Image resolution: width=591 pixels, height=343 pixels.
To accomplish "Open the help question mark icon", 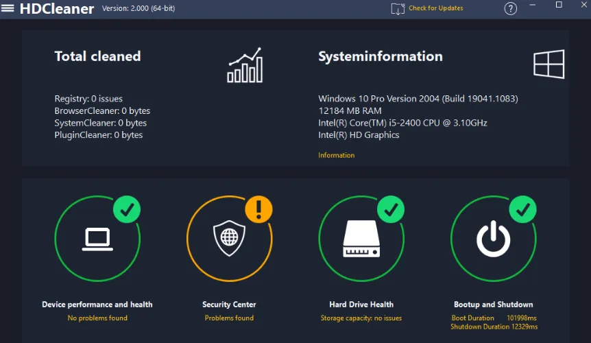I will click(510, 8).
